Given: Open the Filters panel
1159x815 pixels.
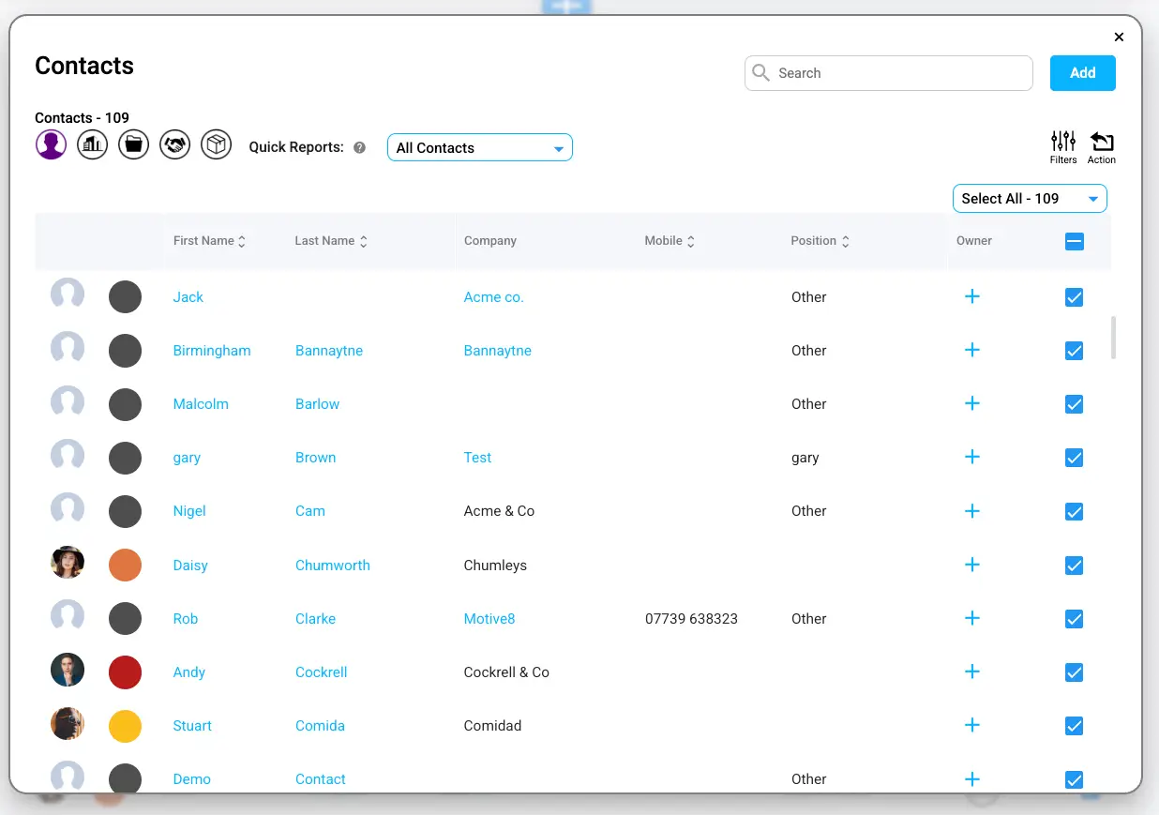Looking at the screenshot, I should point(1062,146).
